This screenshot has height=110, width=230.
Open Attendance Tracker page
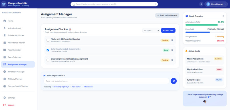18,43
